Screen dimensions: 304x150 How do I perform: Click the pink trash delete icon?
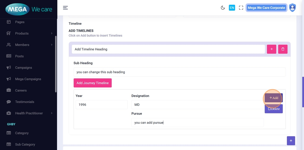tap(283, 49)
